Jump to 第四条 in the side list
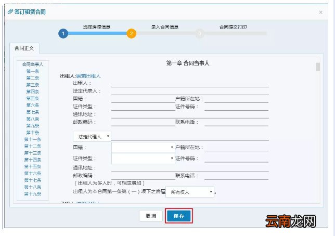 click(x=33, y=91)
